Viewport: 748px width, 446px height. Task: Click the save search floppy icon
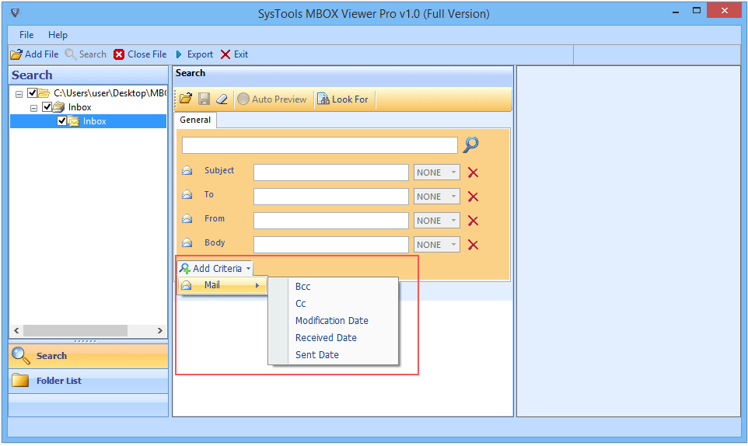pyautogui.click(x=204, y=99)
